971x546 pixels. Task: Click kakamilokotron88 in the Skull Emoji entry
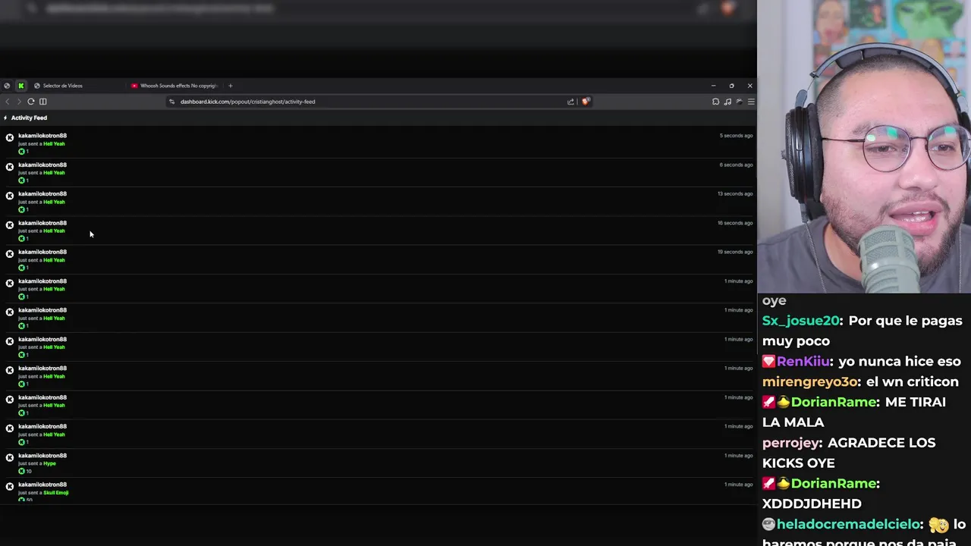tap(42, 485)
